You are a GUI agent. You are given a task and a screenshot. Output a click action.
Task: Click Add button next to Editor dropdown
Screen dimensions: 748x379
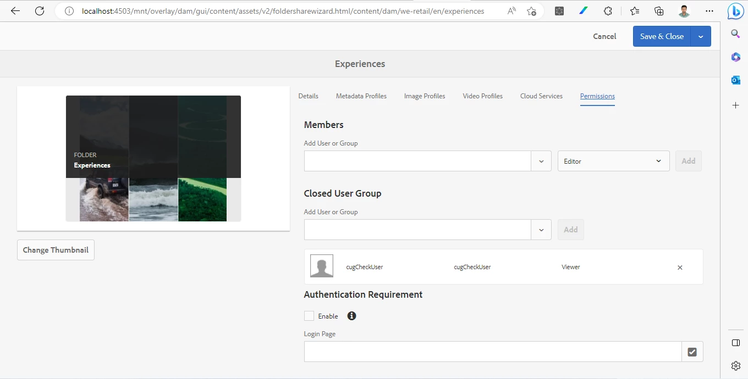pos(689,161)
